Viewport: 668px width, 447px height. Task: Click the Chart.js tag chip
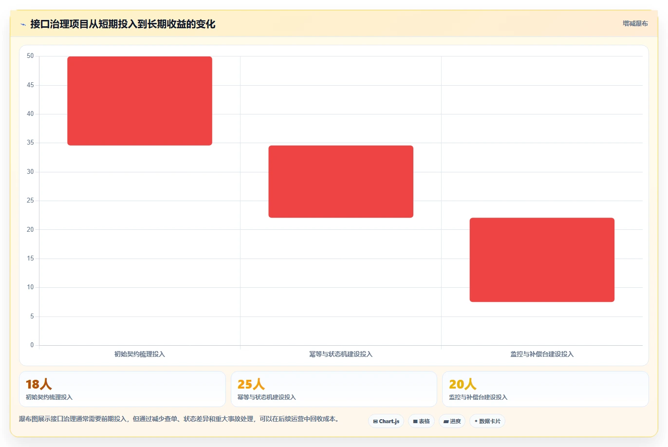click(386, 421)
